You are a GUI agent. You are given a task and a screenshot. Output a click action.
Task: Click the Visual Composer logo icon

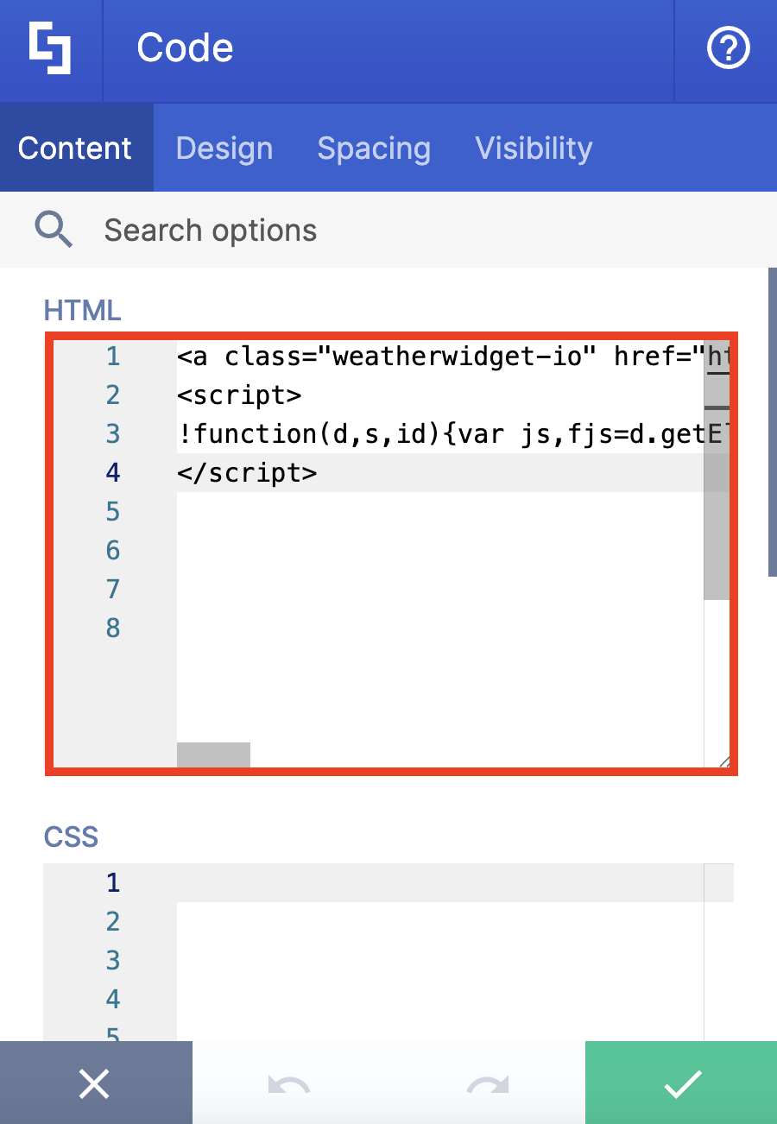point(50,48)
